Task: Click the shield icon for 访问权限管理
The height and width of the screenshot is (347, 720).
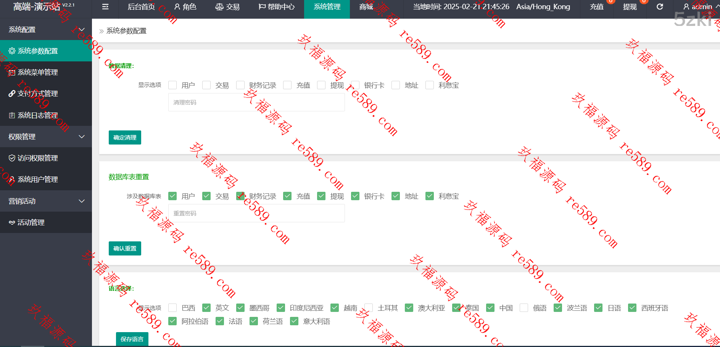Action: tap(12, 158)
